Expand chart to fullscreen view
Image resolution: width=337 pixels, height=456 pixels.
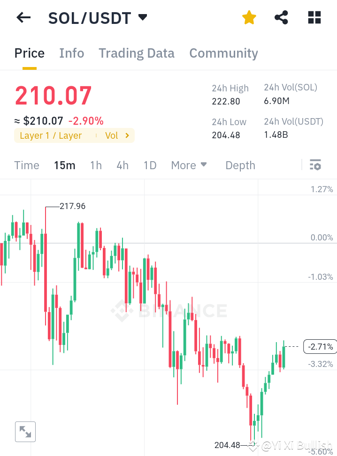tap(25, 432)
